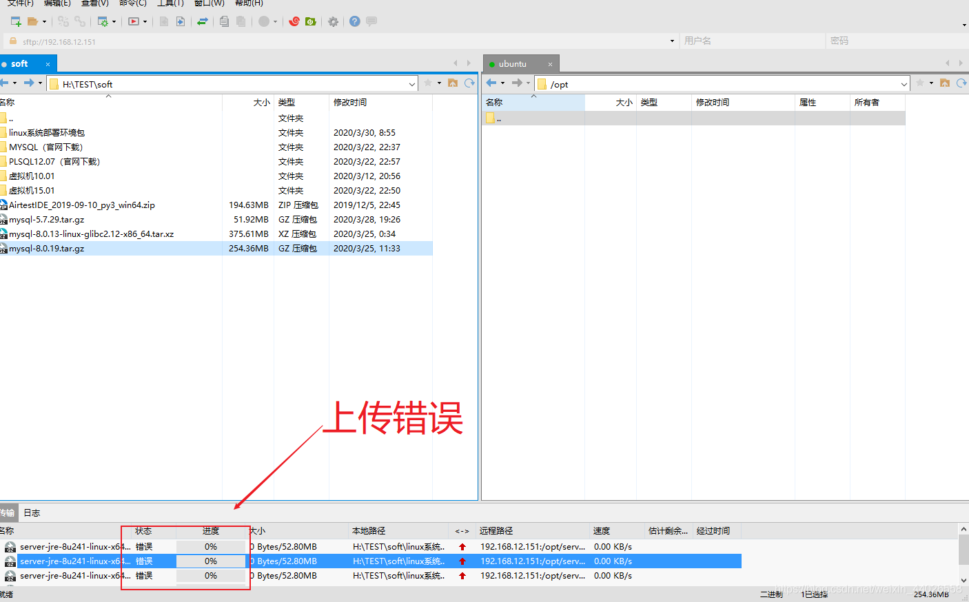Viewport: 969px width, 602px height.
Task: Sort local files by 大小 column
Action: point(248,102)
